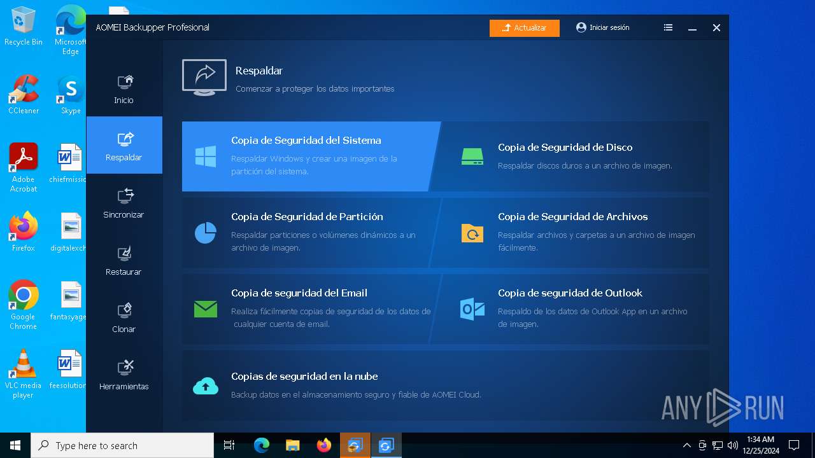Open the feesolution Word document on desktop
The height and width of the screenshot is (458, 815).
pyautogui.click(x=69, y=370)
